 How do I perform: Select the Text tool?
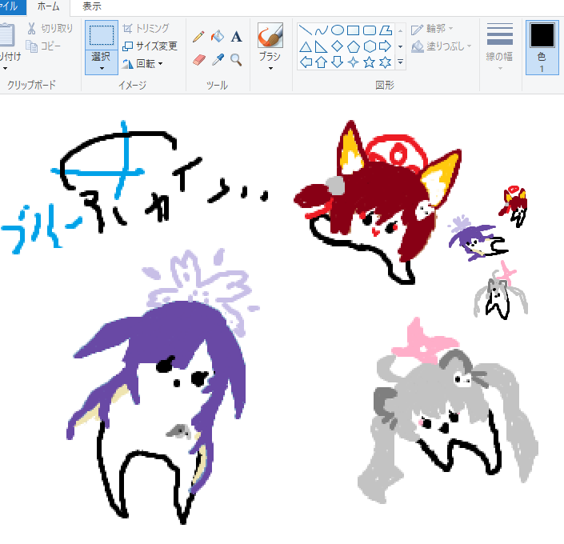[236, 37]
